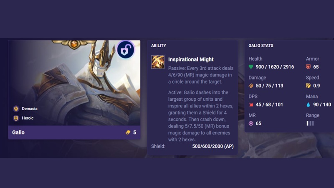The width and height of the screenshot is (334, 188).
Task: Click the Demacia trait emblem icon
Action: 16,109
